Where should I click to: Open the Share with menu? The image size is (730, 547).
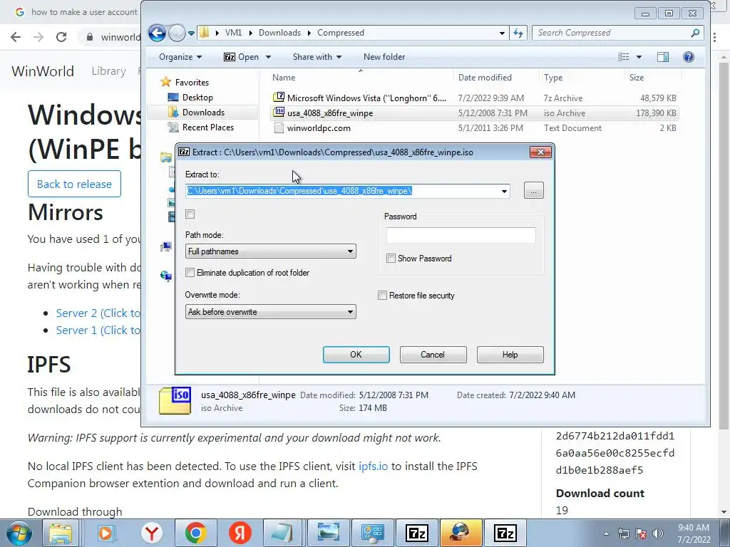coord(317,57)
